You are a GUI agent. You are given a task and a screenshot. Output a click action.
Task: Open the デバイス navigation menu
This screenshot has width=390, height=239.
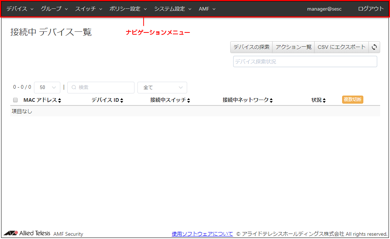pos(20,9)
